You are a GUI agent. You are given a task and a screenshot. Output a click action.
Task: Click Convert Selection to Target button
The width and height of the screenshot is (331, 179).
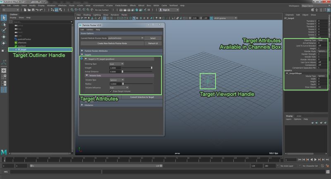tap(142, 97)
